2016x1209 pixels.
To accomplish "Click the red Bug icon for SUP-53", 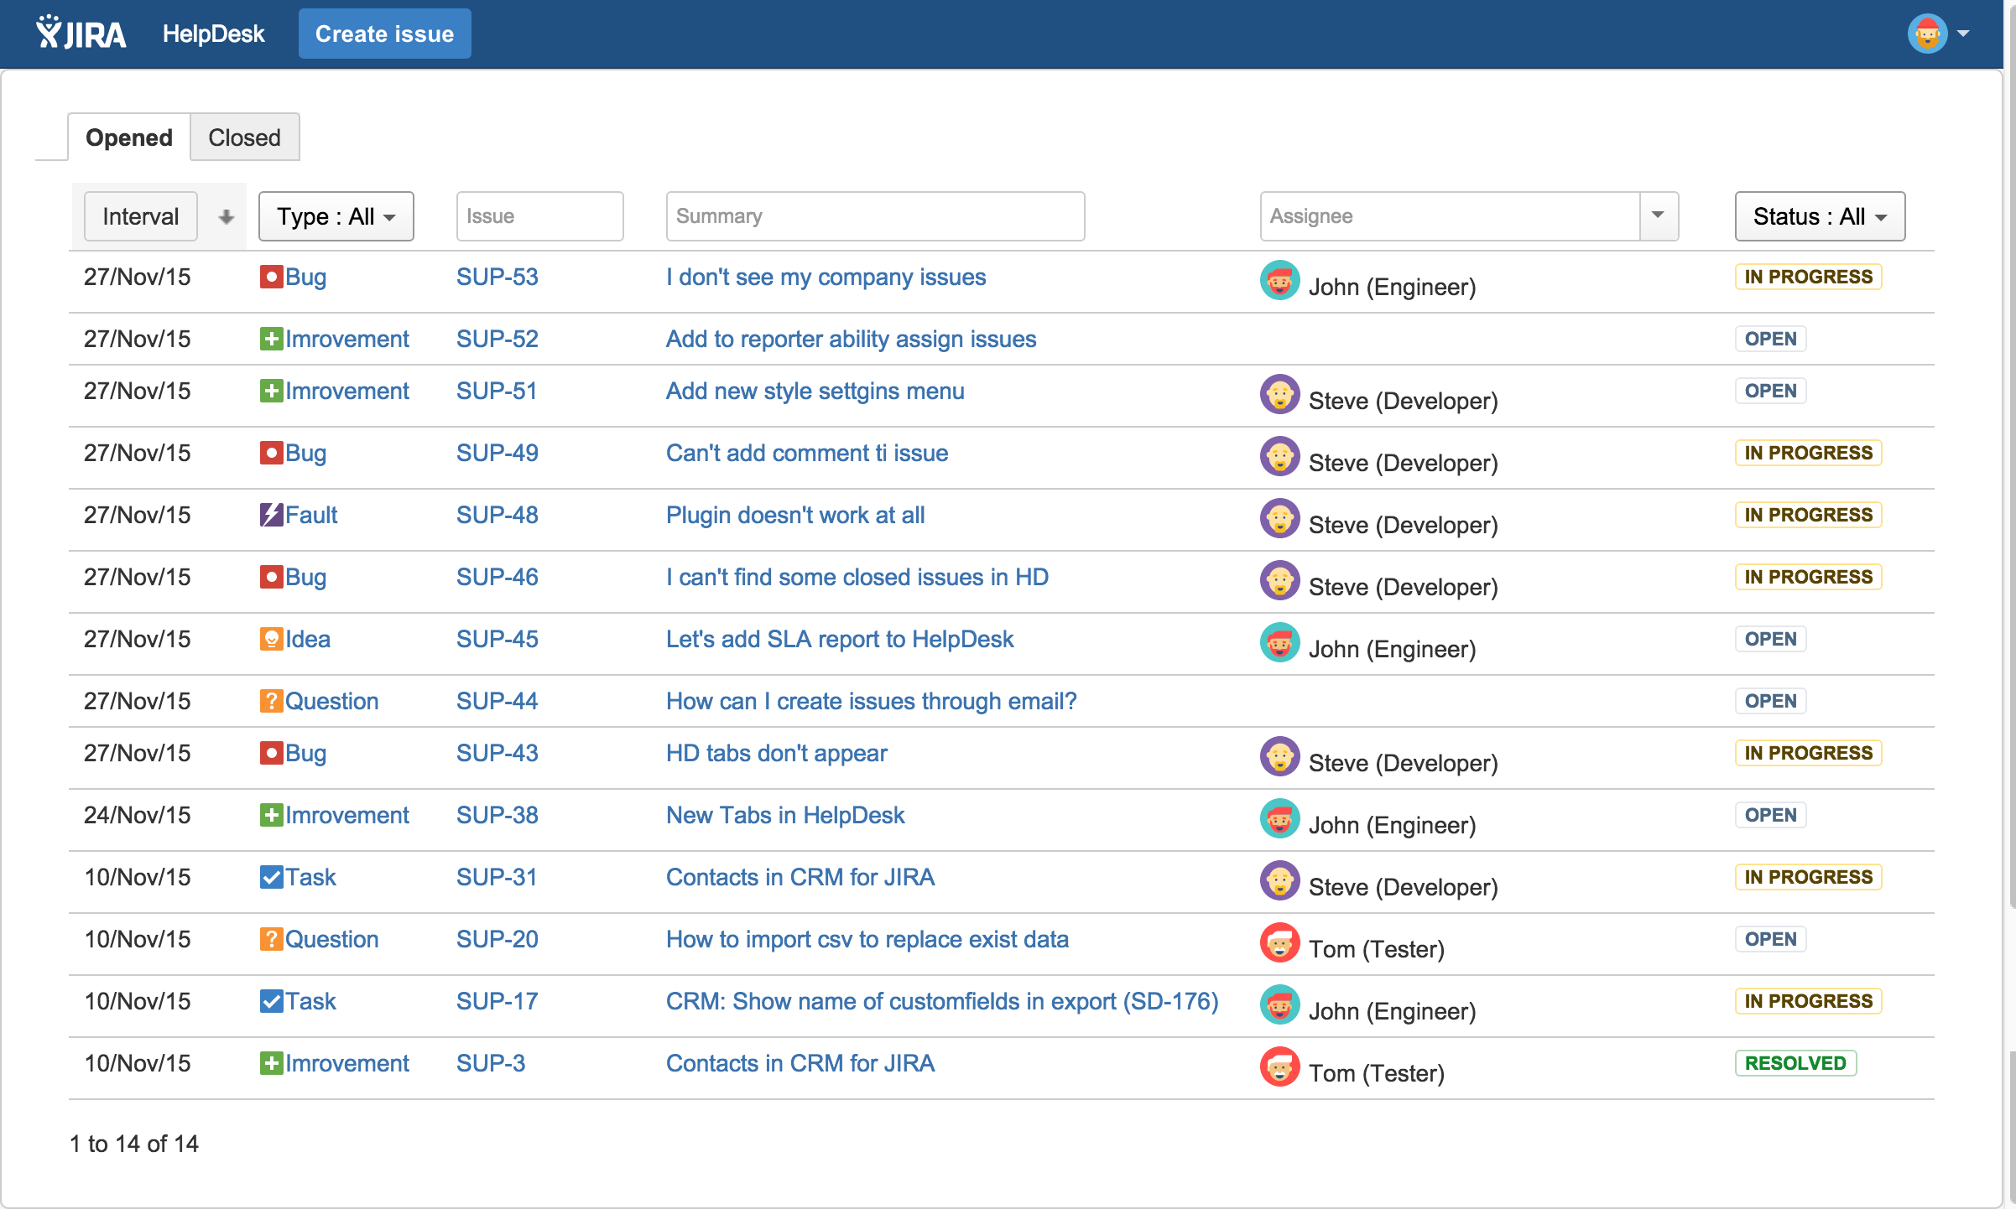I will (x=271, y=277).
